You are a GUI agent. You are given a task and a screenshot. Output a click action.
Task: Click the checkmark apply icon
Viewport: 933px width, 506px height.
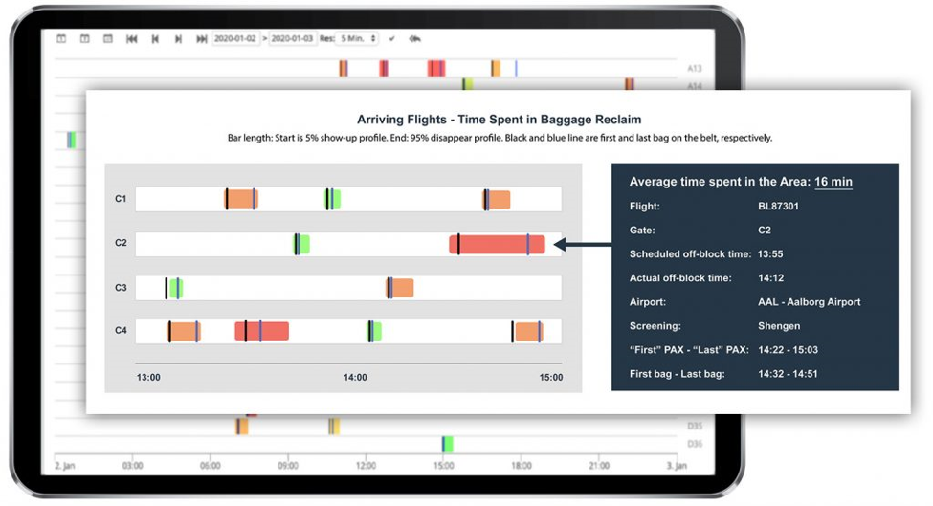point(391,39)
